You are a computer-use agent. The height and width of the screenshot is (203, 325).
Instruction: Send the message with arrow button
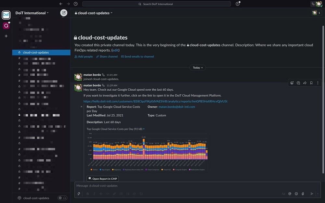312,194
